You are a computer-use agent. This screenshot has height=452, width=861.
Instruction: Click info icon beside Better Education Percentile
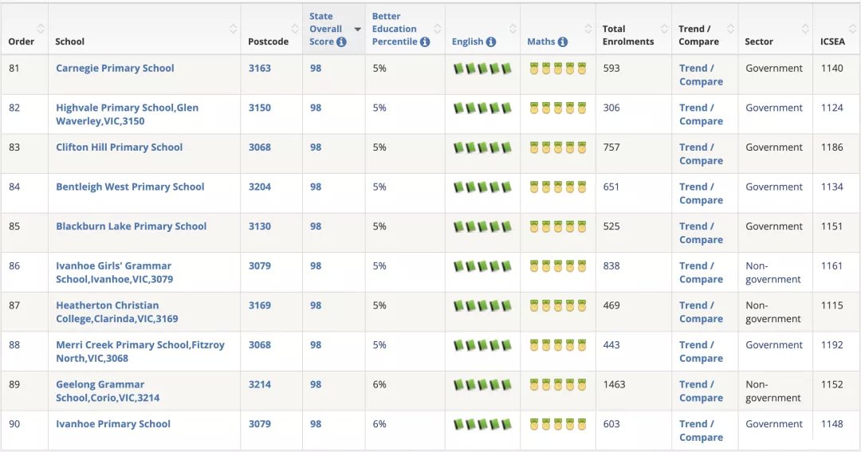(x=425, y=41)
